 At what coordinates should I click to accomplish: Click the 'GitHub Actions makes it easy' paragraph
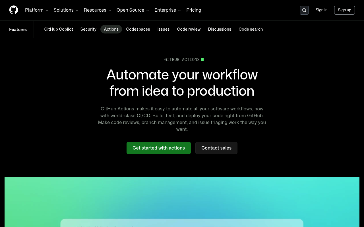click(182, 119)
